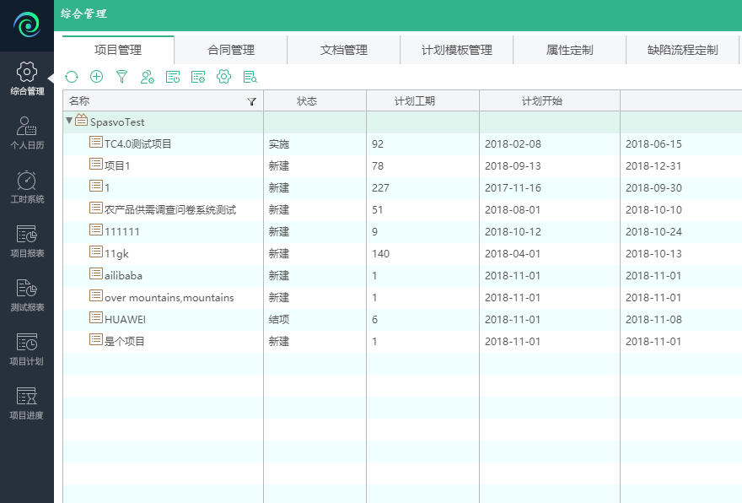Click the member settings toolbar icon
The height and width of the screenshot is (503, 742).
(x=148, y=77)
